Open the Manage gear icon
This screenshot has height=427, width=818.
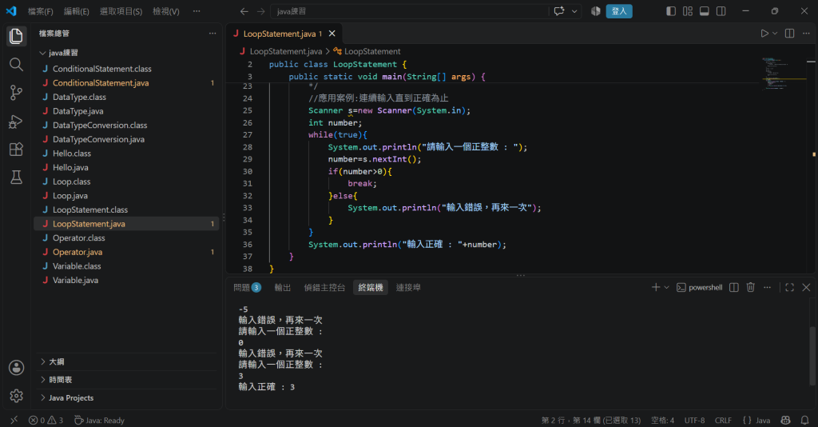point(16,396)
